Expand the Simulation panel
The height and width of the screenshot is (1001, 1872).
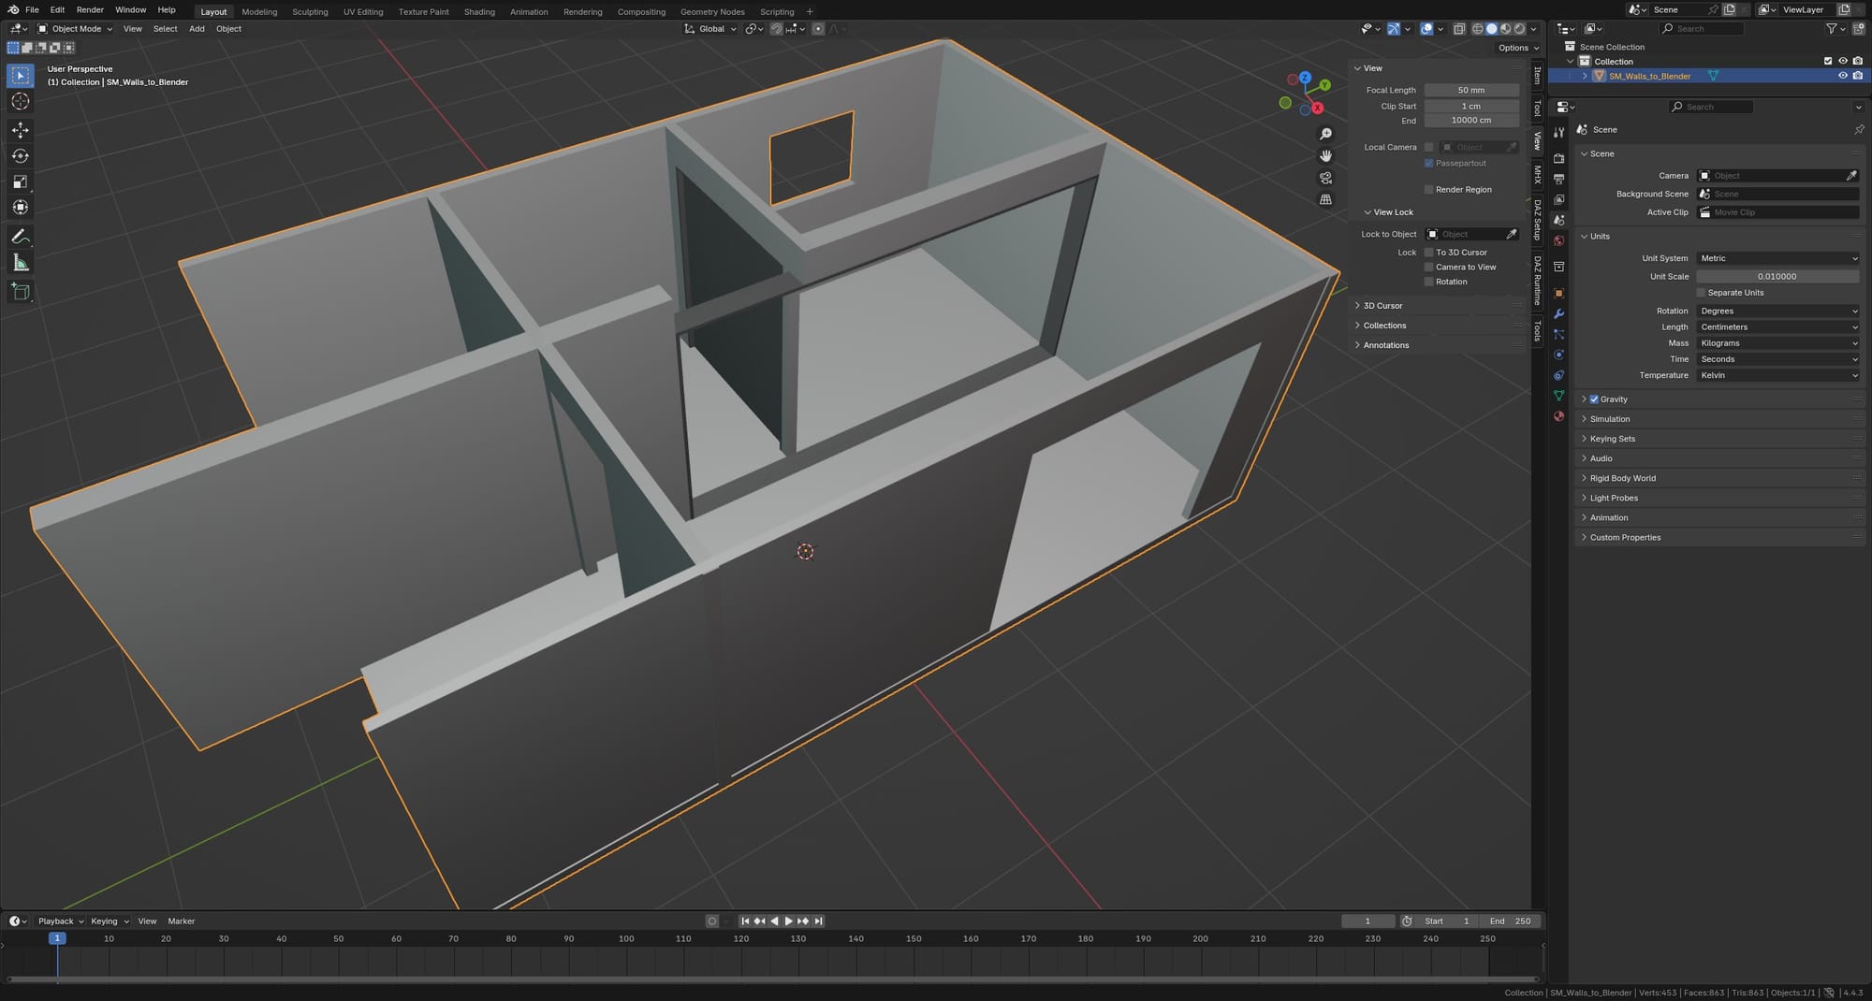point(1609,419)
